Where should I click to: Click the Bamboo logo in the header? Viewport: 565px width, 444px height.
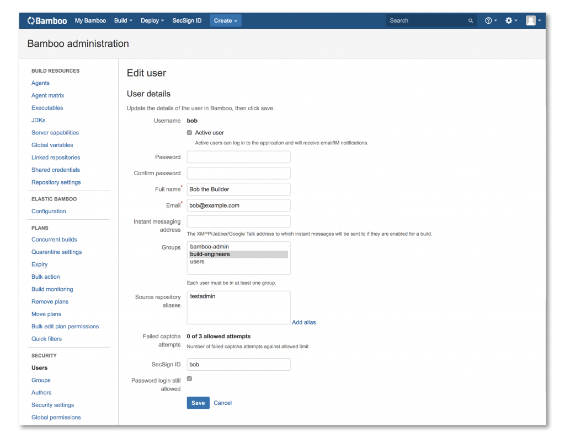46,20
